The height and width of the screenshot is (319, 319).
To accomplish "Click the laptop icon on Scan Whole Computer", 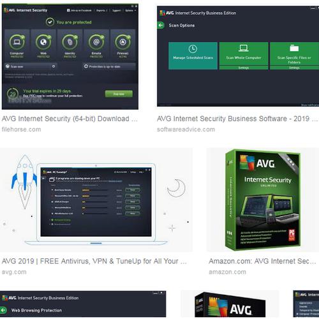I will pyautogui.click(x=244, y=48).
